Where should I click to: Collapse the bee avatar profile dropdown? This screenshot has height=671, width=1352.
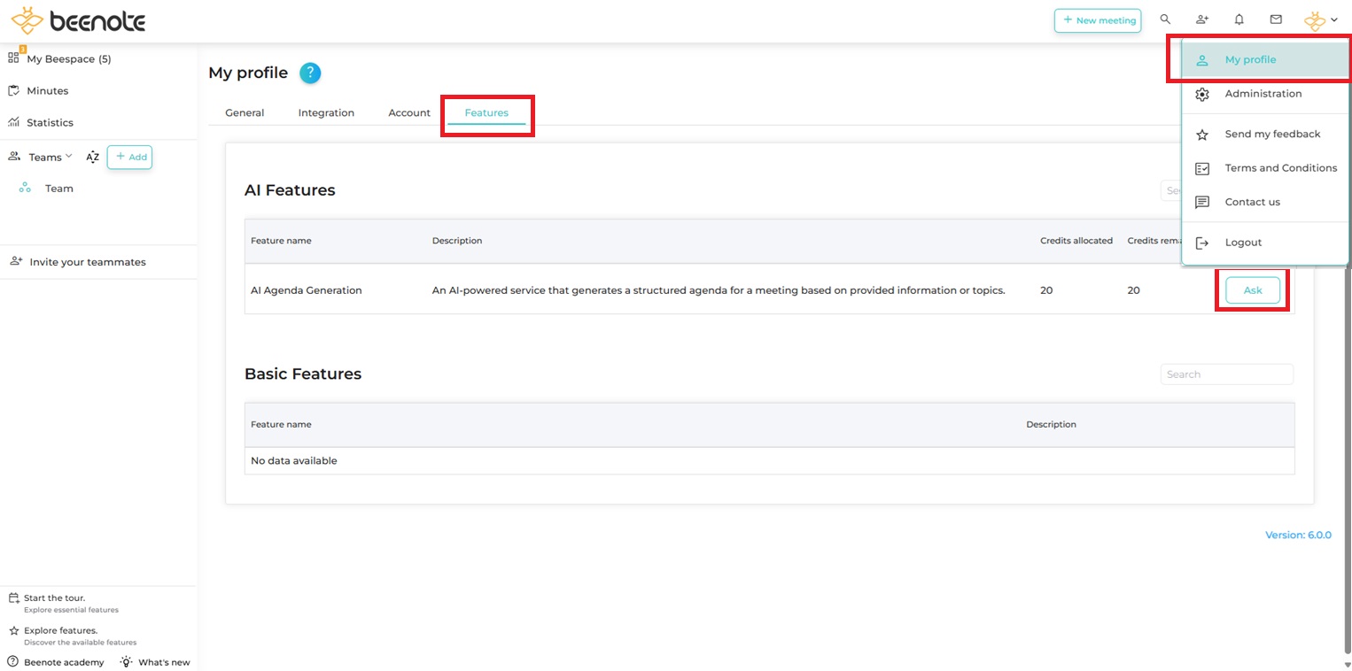(1320, 20)
